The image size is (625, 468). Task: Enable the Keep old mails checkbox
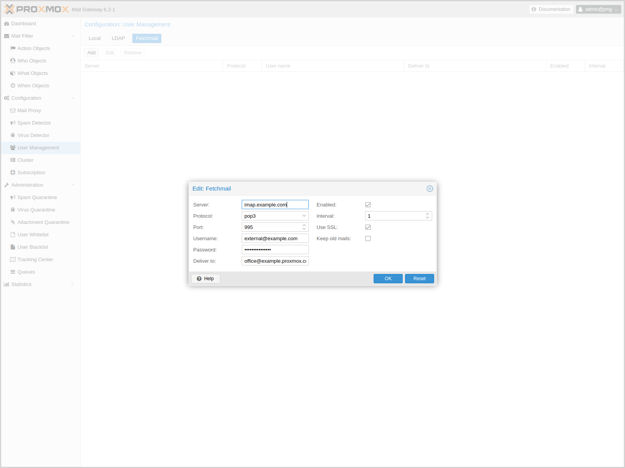(368, 239)
